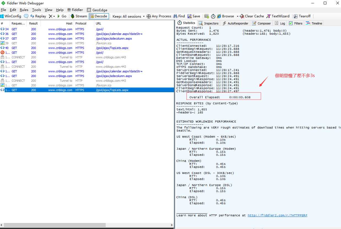
Task: Open the File menu
Action: pos(3,10)
